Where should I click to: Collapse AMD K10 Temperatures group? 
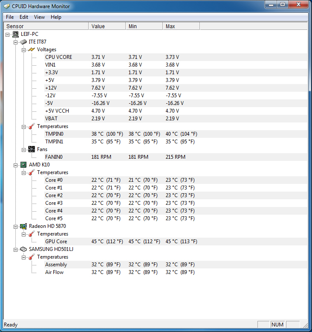tap(24, 173)
